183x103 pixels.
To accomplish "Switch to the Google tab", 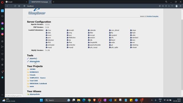I will tap(16, 2).
